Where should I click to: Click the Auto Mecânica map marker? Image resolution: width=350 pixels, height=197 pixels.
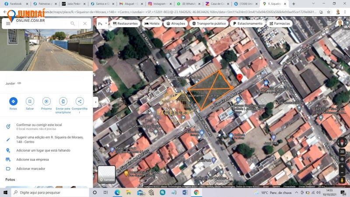pos(196,82)
